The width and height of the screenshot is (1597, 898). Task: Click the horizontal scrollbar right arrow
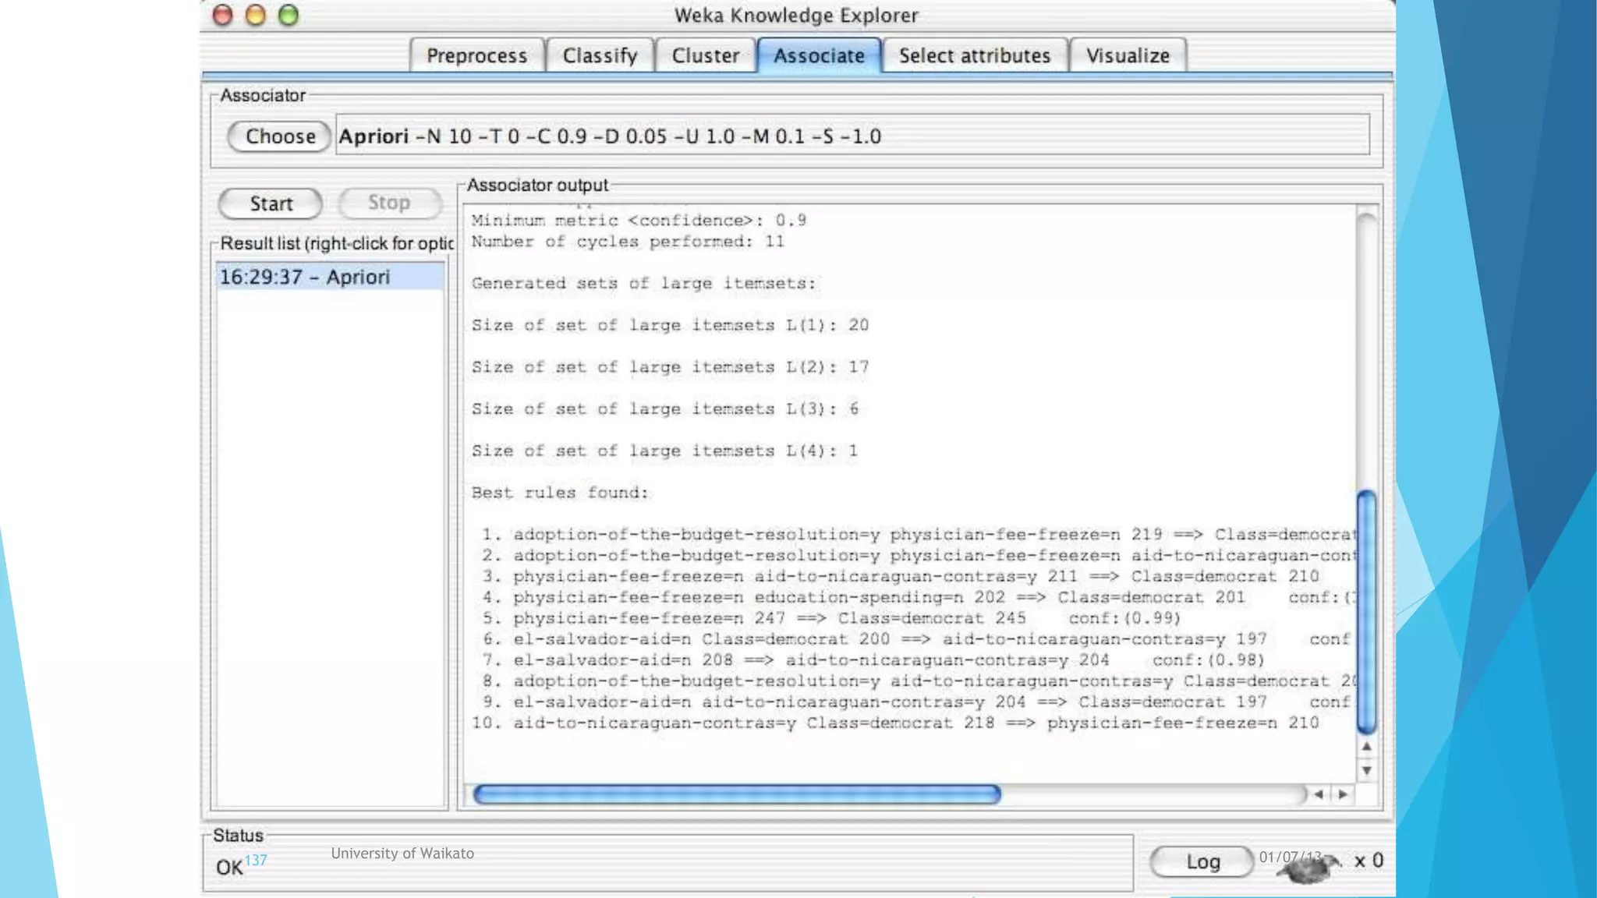click(x=1343, y=794)
